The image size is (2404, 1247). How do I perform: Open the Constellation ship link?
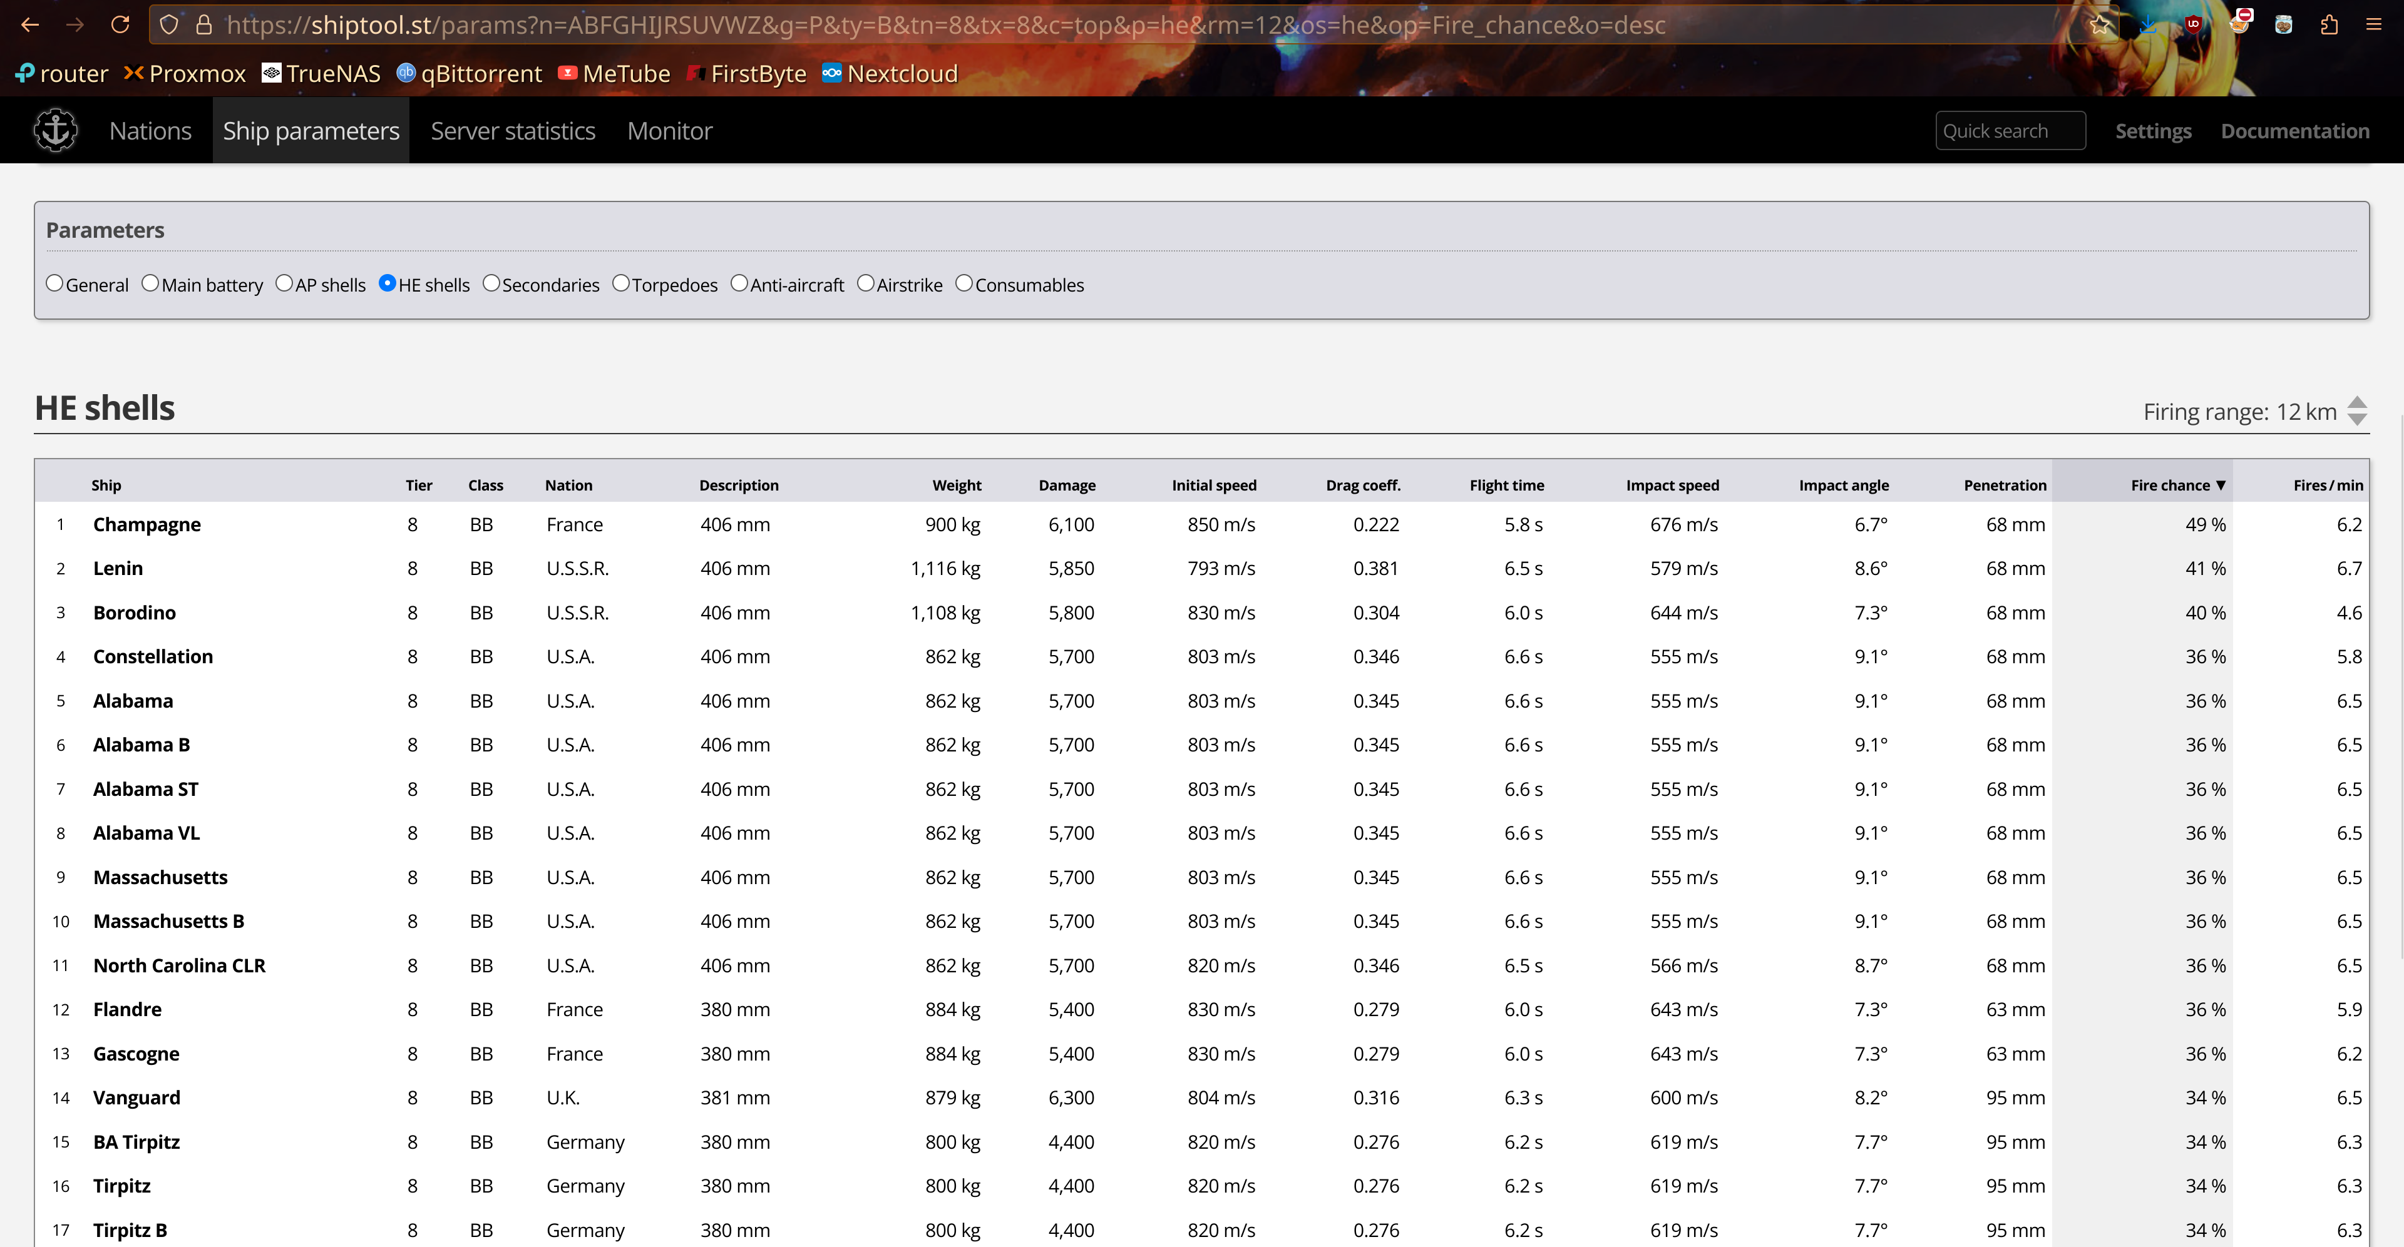coord(153,656)
